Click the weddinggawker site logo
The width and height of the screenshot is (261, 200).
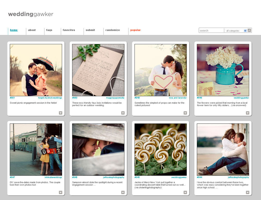(31, 14)
